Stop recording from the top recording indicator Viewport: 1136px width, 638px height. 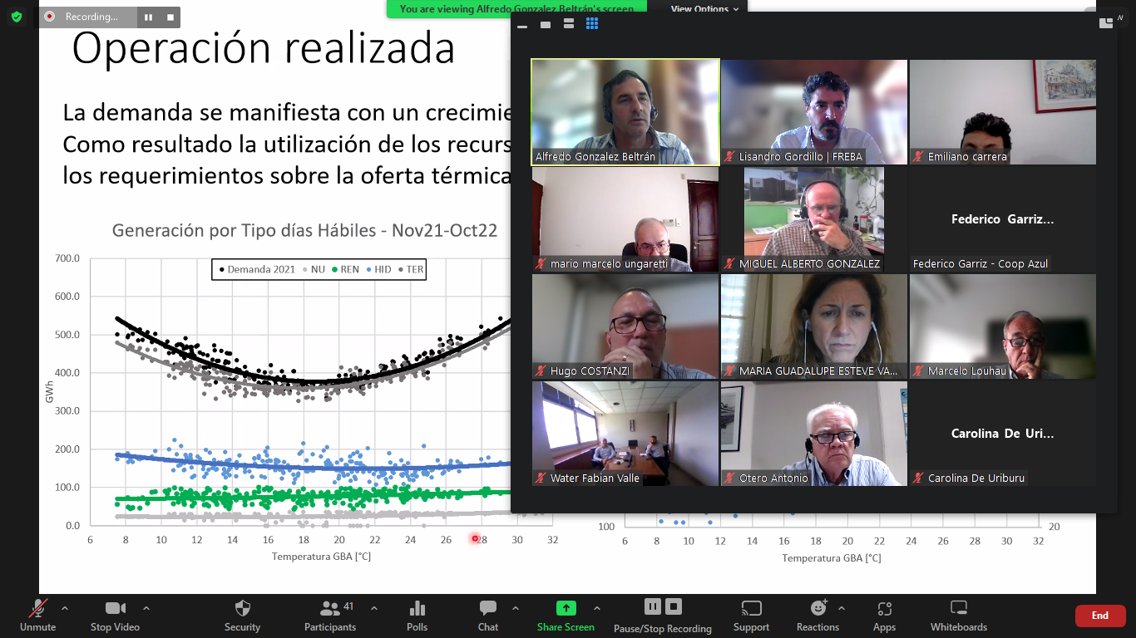point(170,17)
